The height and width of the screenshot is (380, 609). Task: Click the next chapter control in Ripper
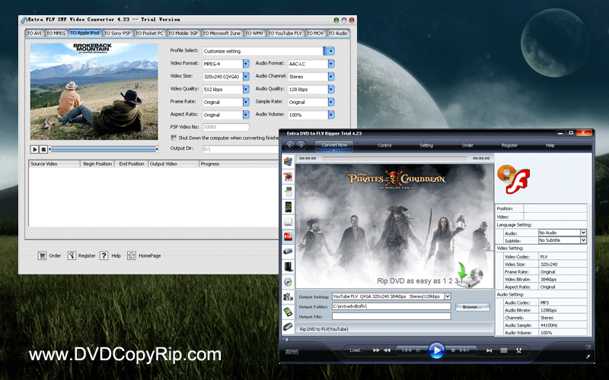pos(464,350)
